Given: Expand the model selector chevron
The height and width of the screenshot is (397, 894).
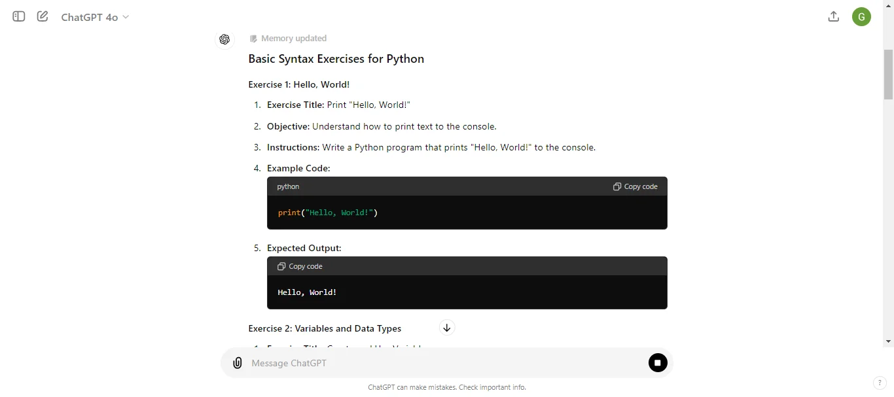Looking at the screenshot, I should pyautogui.click(x=125, y=18).
